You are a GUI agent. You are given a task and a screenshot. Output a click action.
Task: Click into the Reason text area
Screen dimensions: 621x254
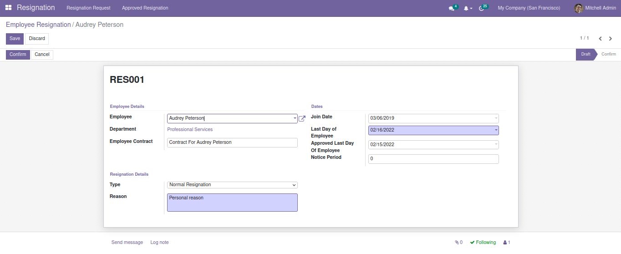click(232, 203)
